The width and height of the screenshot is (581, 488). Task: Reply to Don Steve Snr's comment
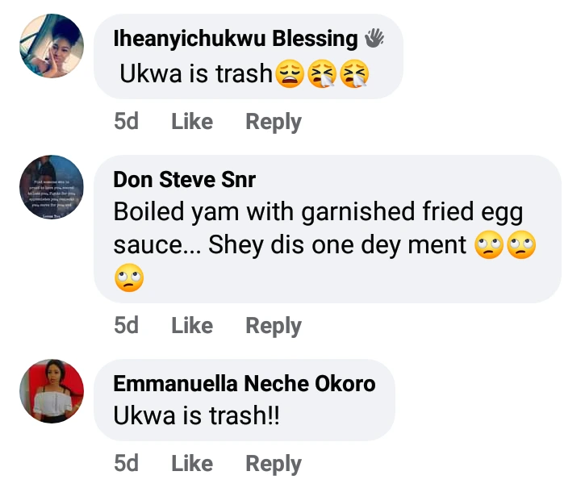coord(274,326)
